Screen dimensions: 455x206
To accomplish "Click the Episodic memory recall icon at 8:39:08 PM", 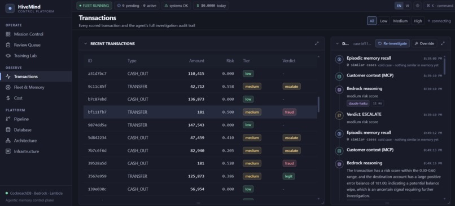I will tap(339, 59).
